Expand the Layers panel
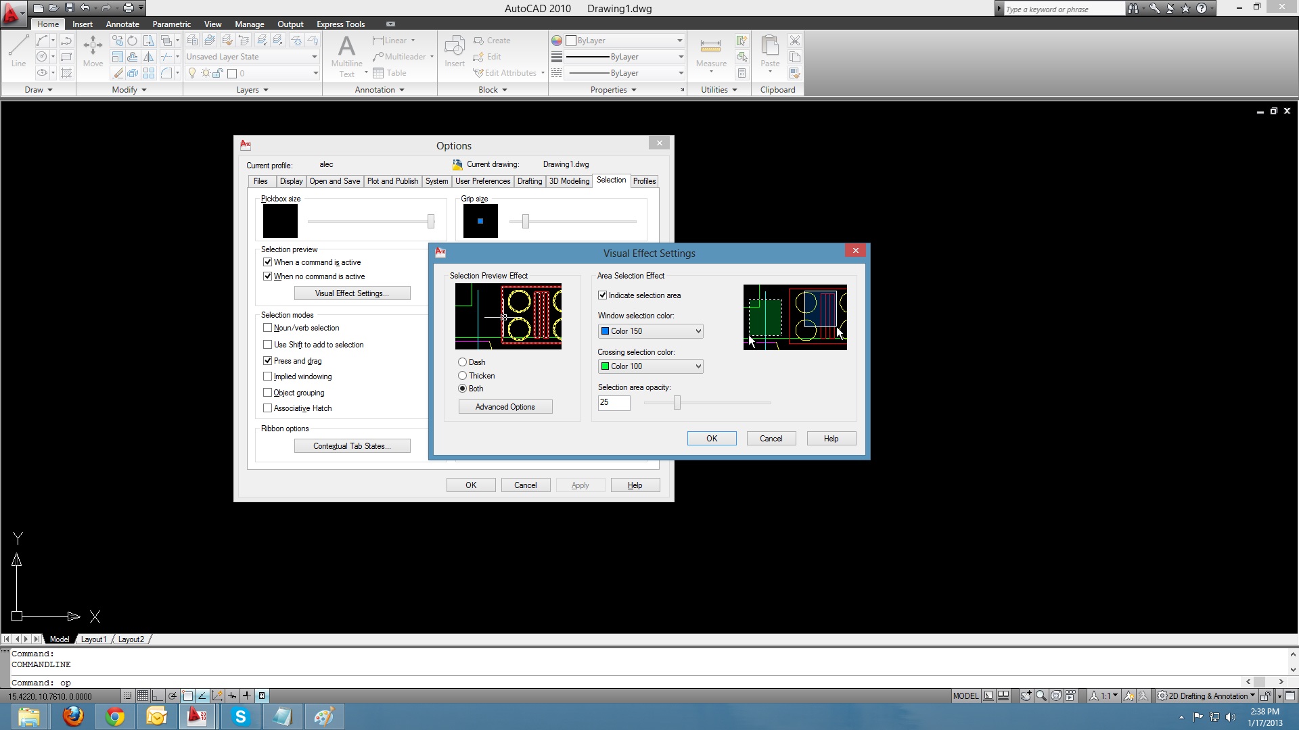This screenshot has width=1299, height=730. pos(252,90)
